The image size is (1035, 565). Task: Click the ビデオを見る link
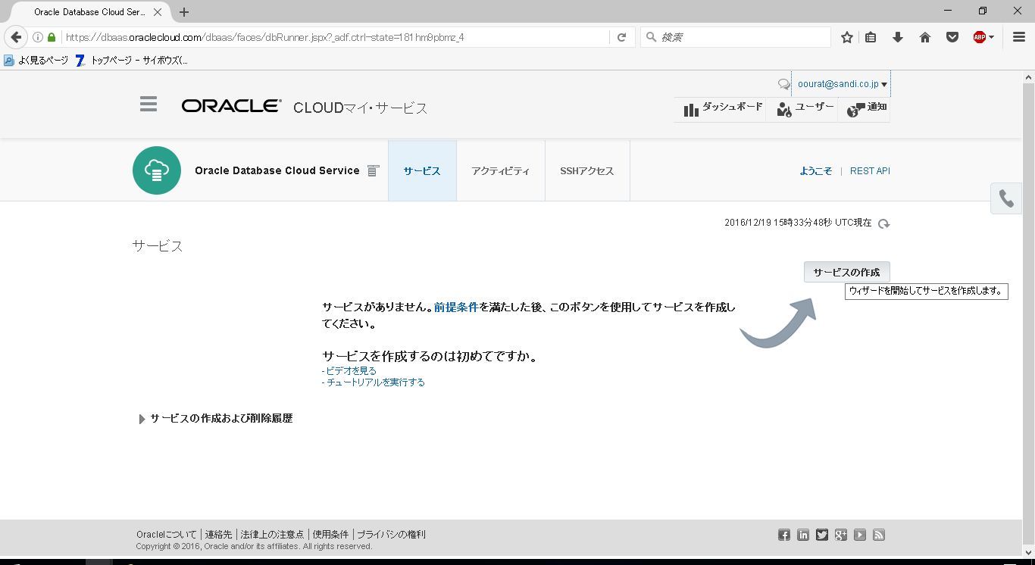pyautogui.click(x=351, y=371)
